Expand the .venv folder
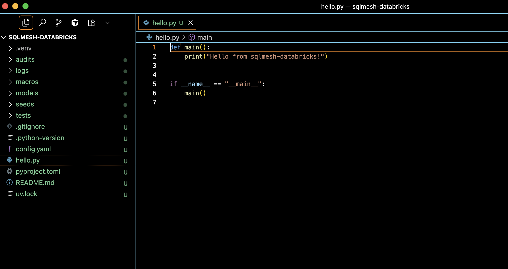This screenshot has width=508, height=269. [24, 48]
